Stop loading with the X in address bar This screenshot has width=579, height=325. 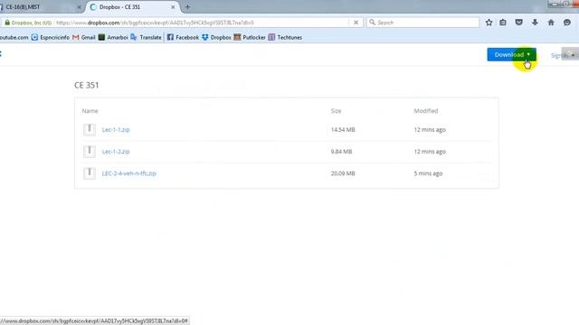(x=356, y=23)
